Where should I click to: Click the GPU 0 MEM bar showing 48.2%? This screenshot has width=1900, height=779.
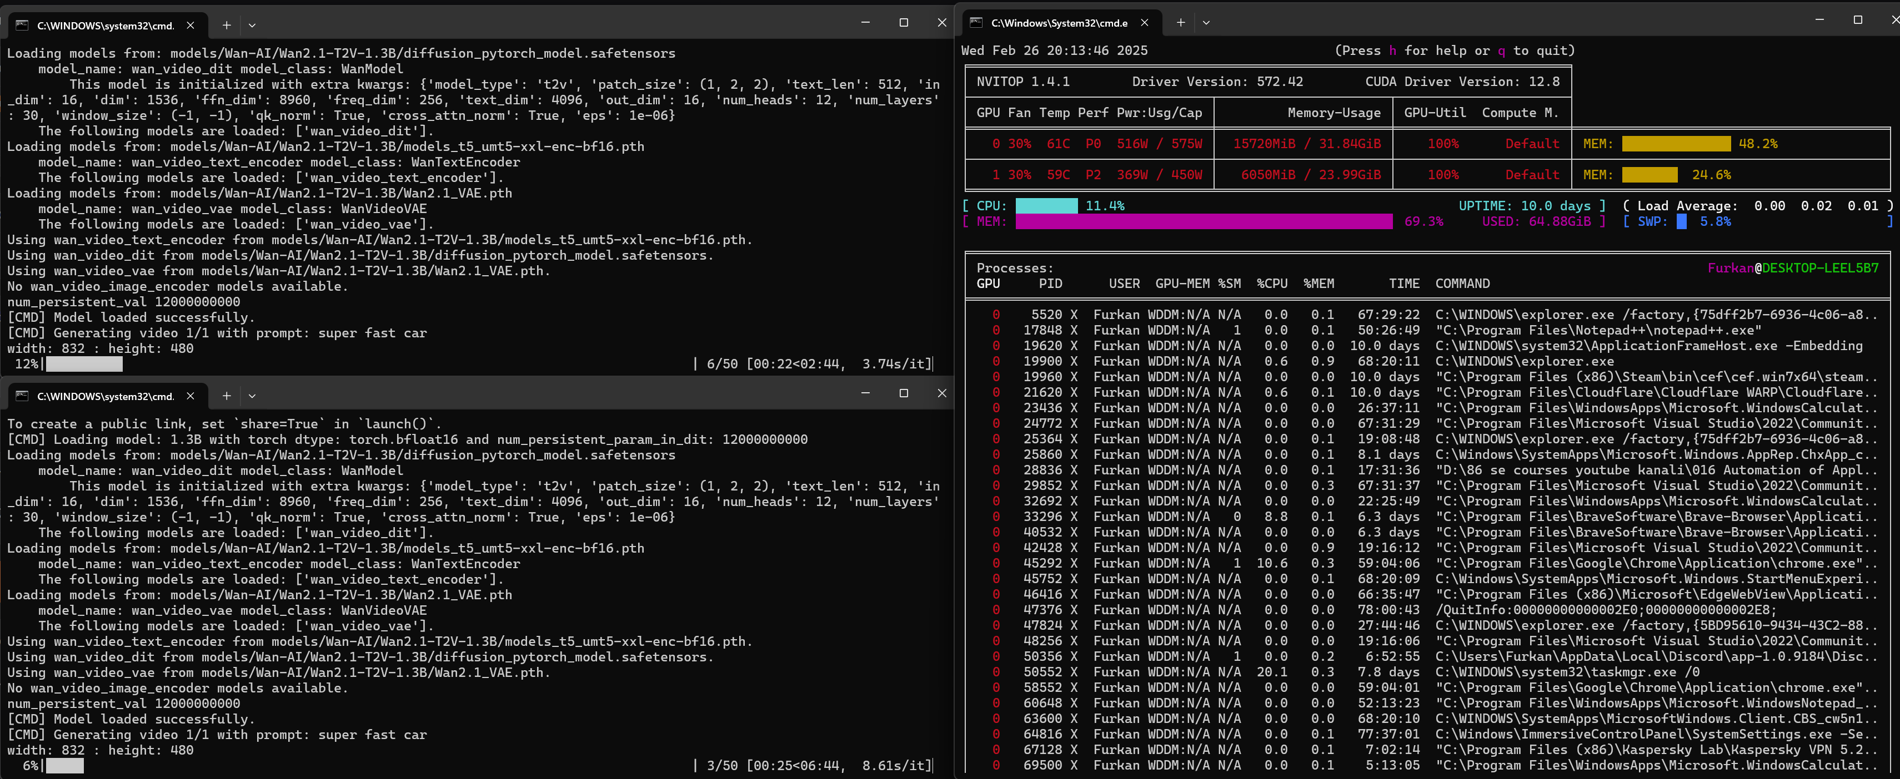click(1676, 144)
